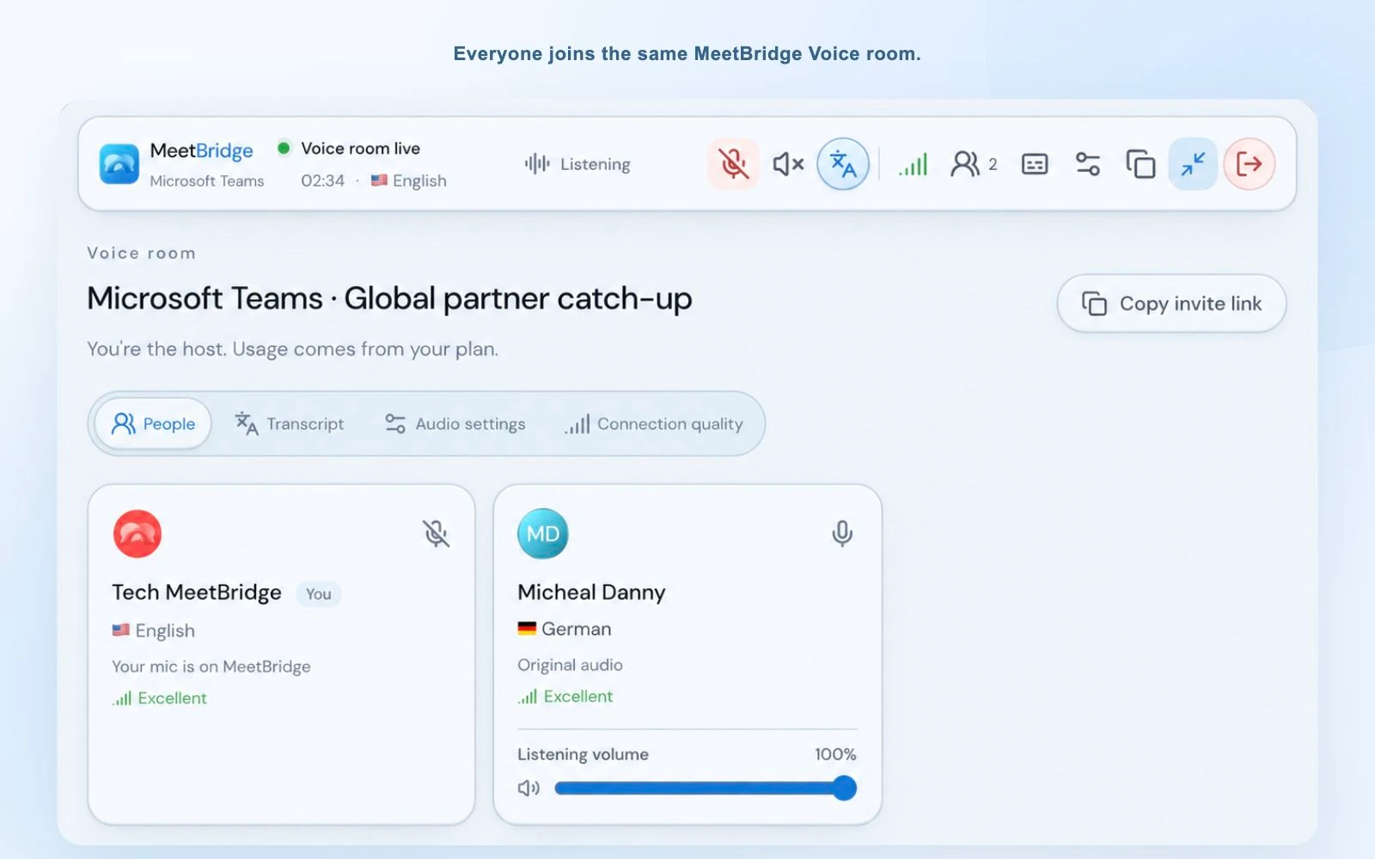Click the microphone icon on Micheal Danny's card
This screenshot has height=859, width=1375.
[842, 533]
